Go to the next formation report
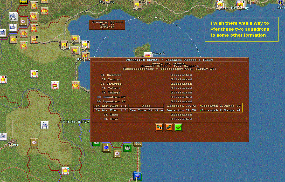The height and width of the screenshot is (182, 285). click(x=169, y=127)
